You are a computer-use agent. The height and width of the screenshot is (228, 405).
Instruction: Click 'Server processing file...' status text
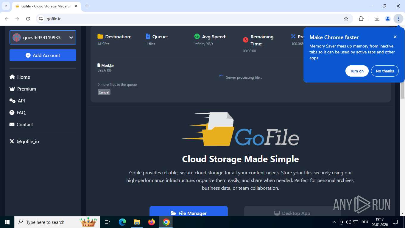244,77
